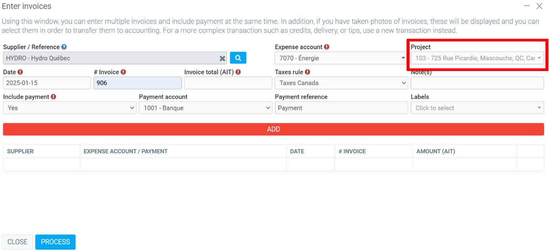This screenshot has width=550, height=252.
Task: Open the Include payment Yes dropdown
Action: 69,108
